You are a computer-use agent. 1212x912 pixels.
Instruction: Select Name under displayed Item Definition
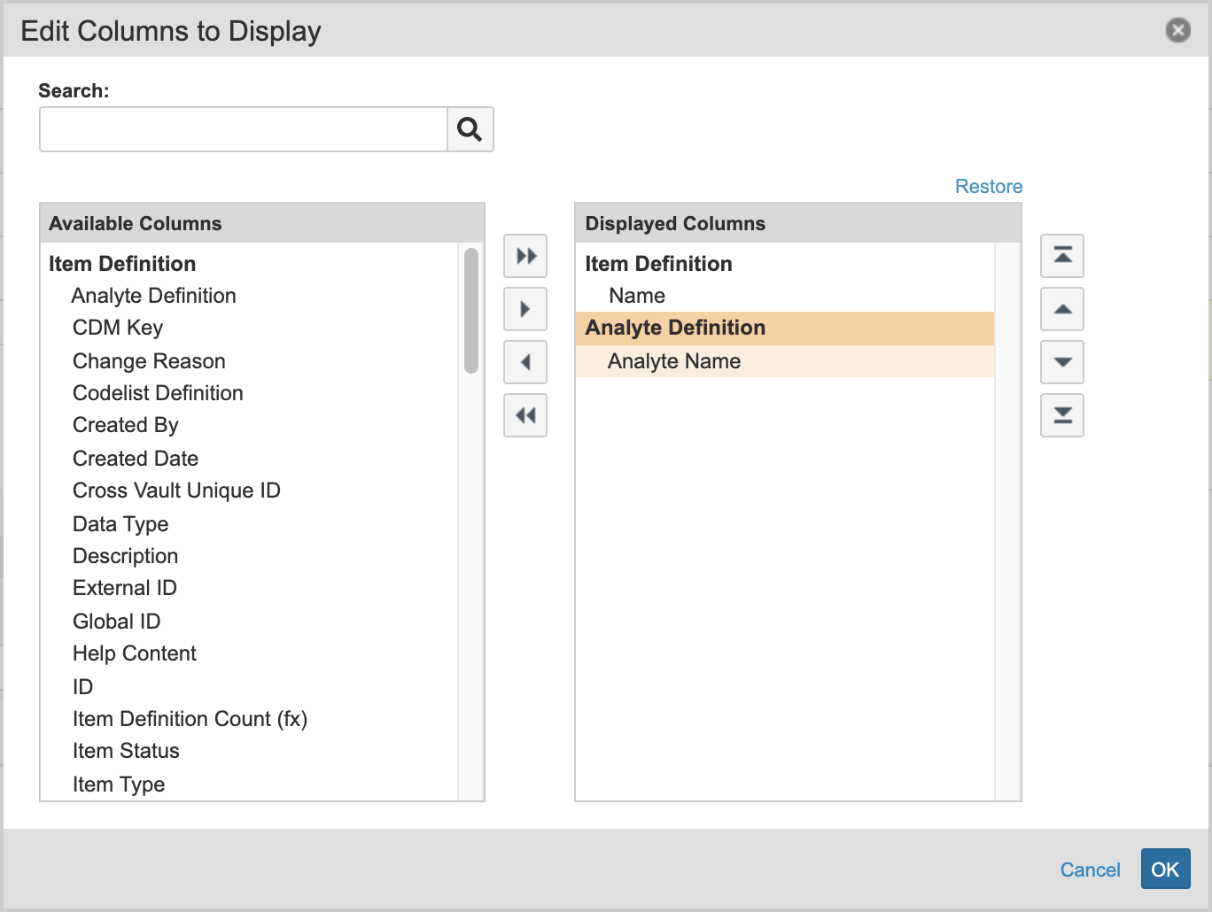[637, 296]
